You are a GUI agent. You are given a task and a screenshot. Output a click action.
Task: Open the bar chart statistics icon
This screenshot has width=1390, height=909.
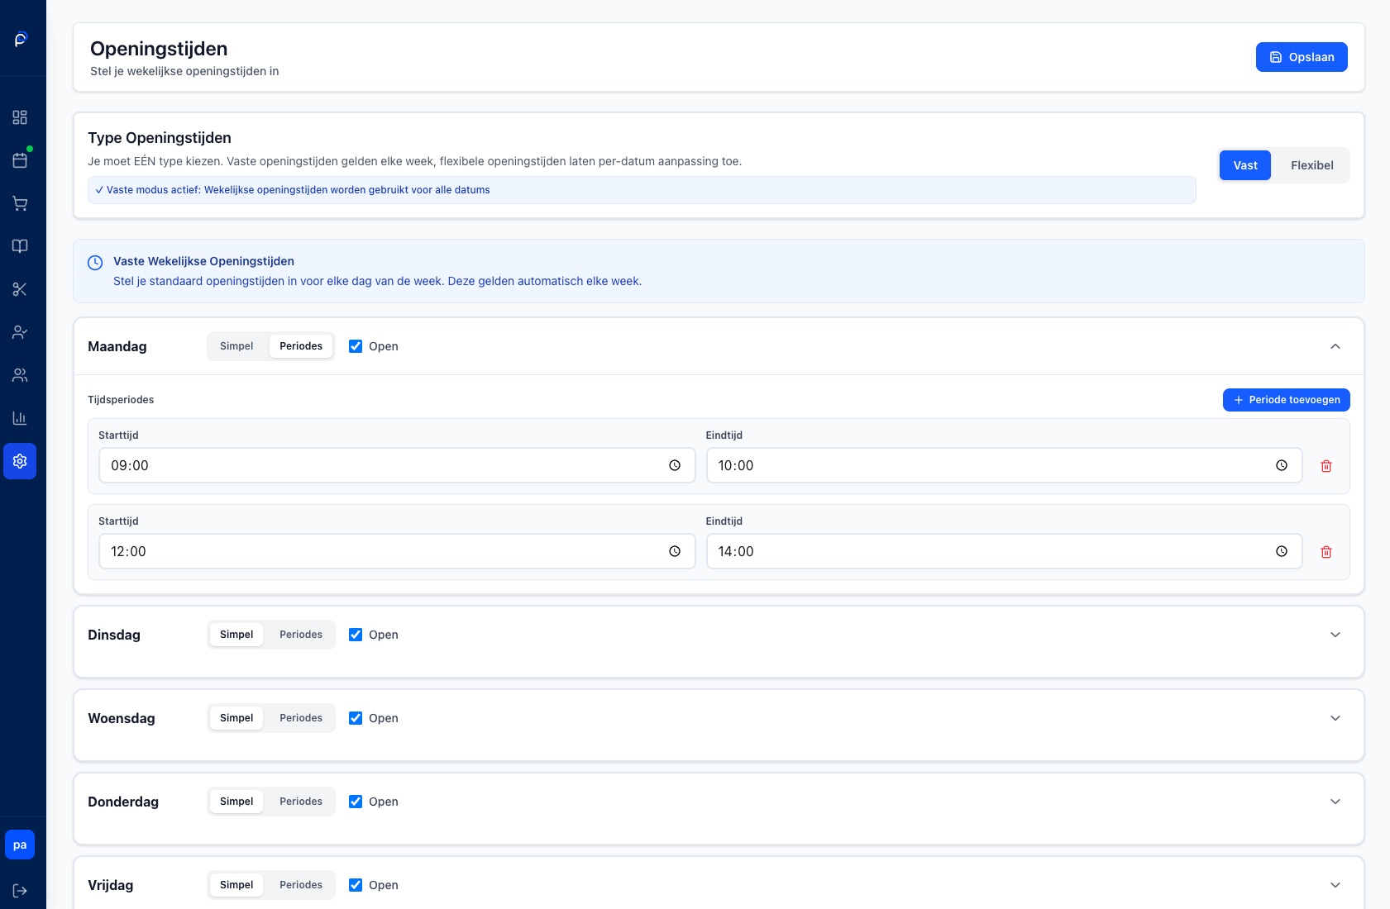tap(20, 418)
